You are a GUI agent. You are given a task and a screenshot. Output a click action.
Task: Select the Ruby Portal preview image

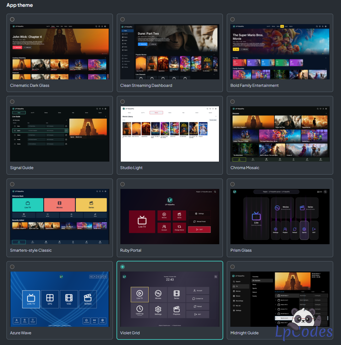click(x=170, y=217)
